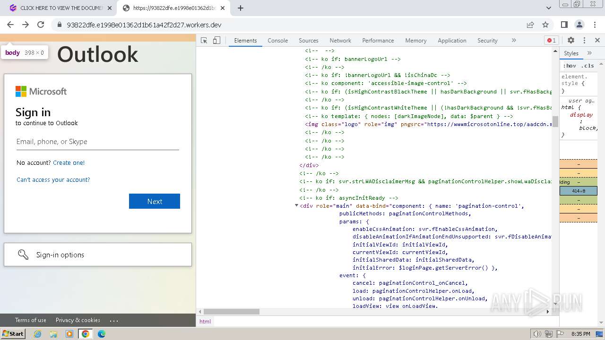Click the vertical scrollbar thumb in Elements
The width and height of the screenshot is (605, 340).
click(555, 121)
